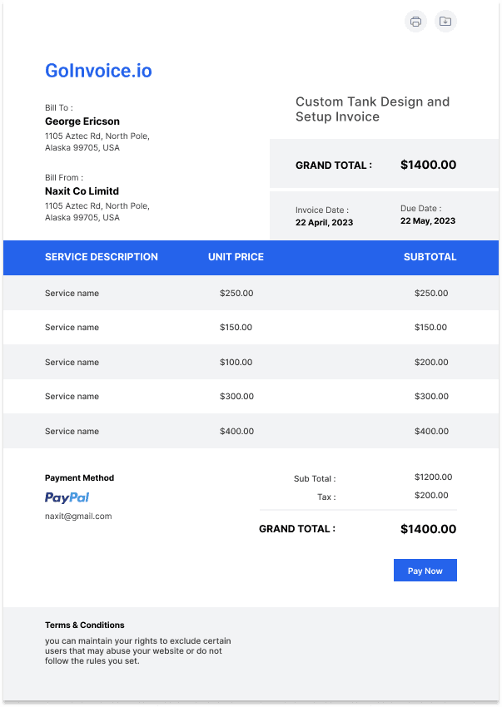Screen dimensions: 502x707
Task: Click the SUBTOTAL column header
Action: (x=430, y=257)
